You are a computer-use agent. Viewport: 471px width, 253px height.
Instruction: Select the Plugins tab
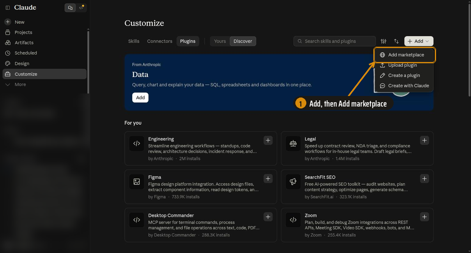click(188, 41)
